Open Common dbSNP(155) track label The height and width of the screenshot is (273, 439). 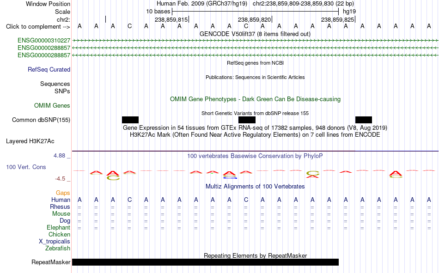41,120
